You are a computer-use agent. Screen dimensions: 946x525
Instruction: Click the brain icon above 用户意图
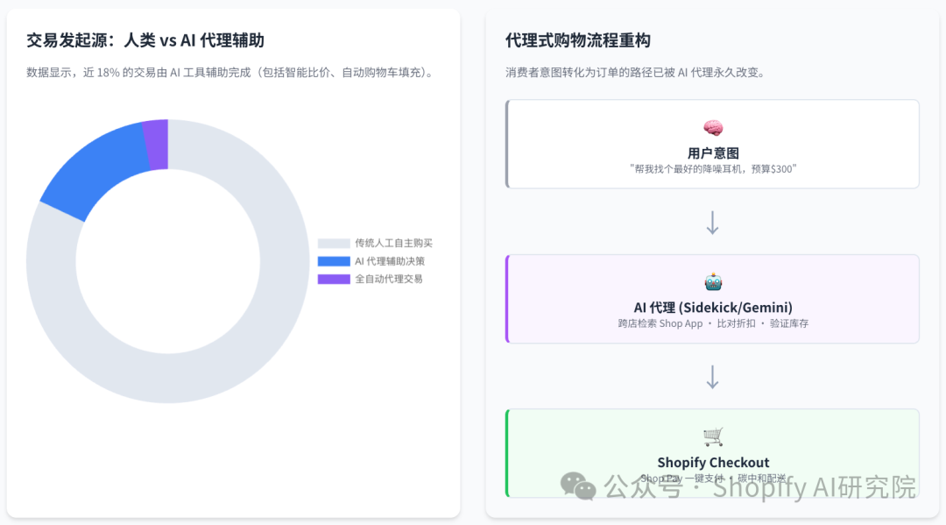pyautogui.click(x=712, y=128)
